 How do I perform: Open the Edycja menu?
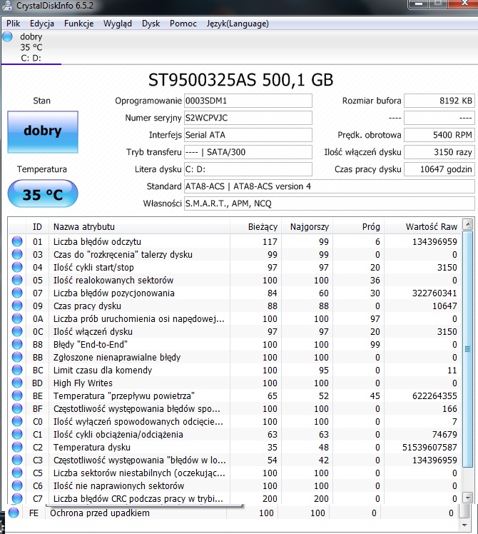[x=42, y=24]
